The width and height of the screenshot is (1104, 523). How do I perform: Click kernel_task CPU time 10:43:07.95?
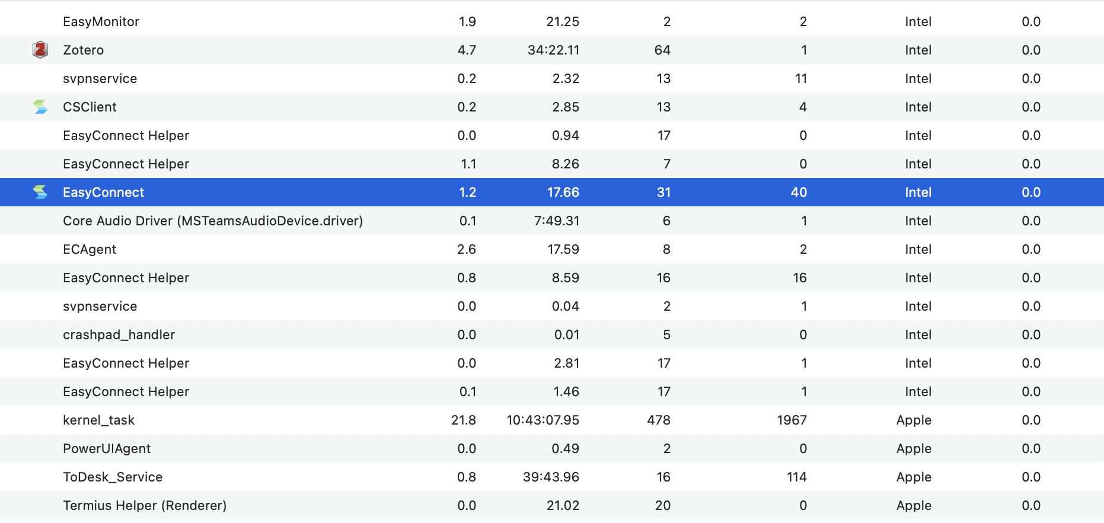[x=543, y=420]
